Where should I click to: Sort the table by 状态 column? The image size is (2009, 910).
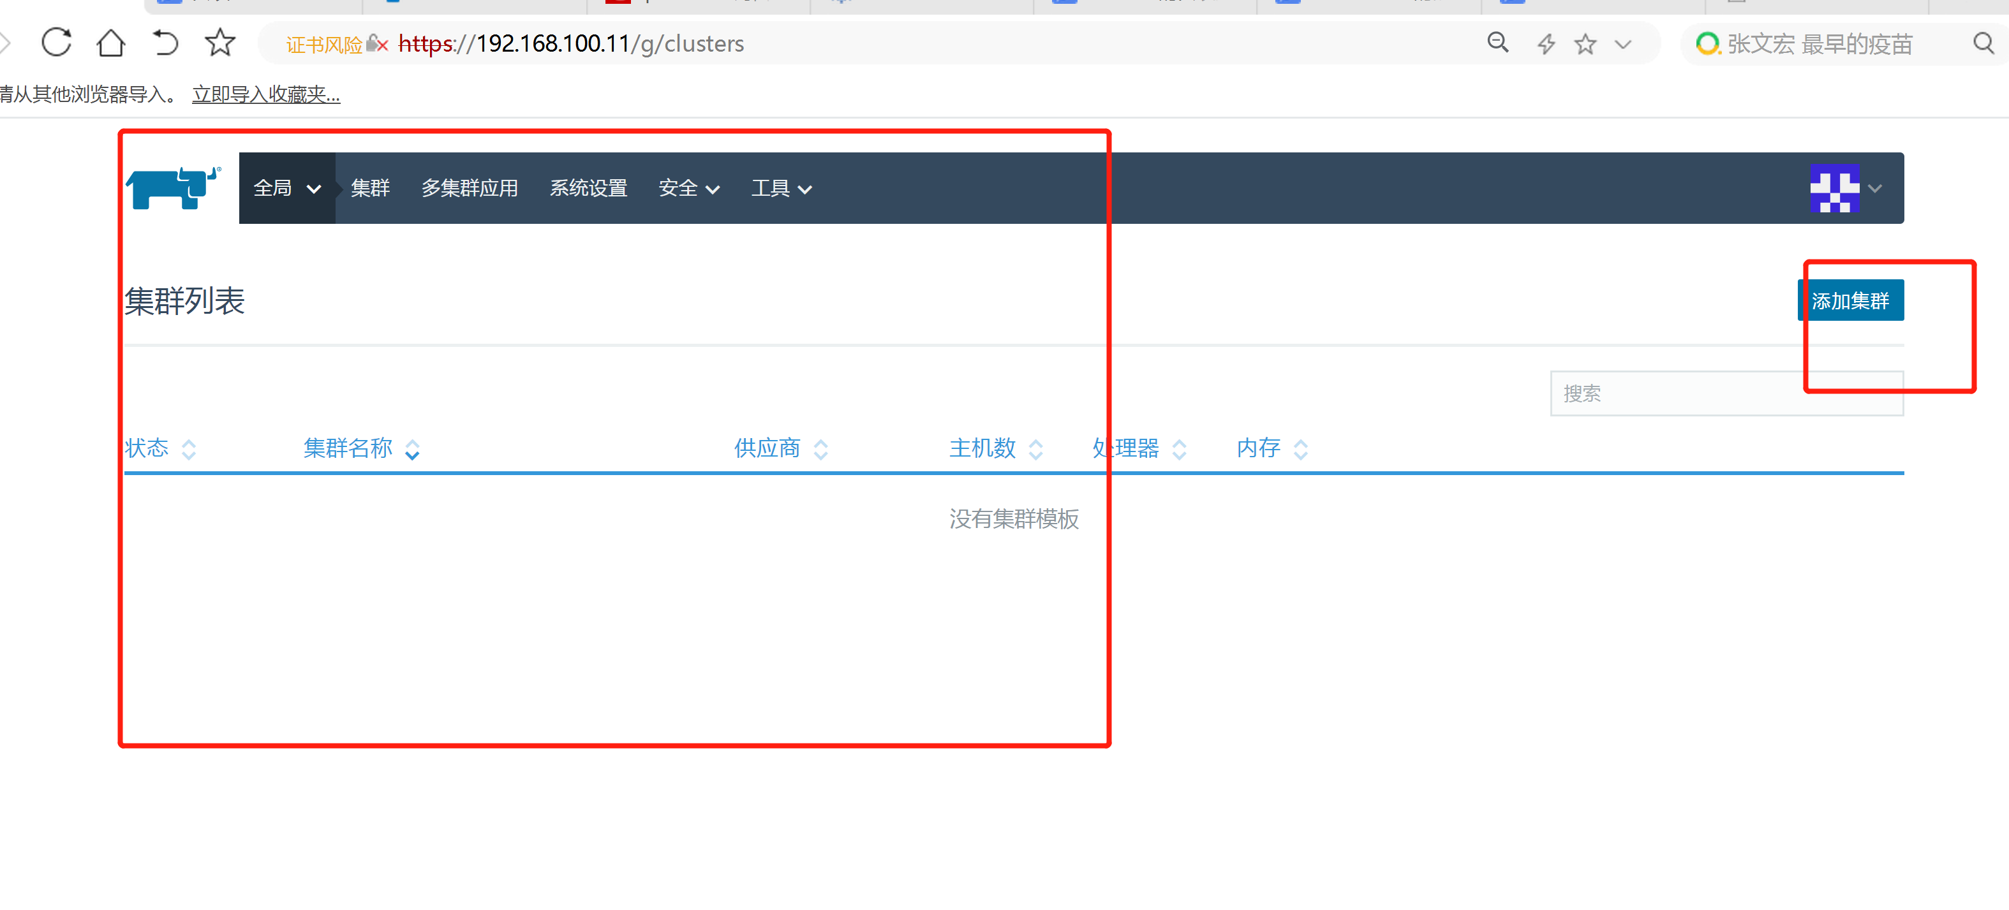pyautogui.click(x=161, y=448)
